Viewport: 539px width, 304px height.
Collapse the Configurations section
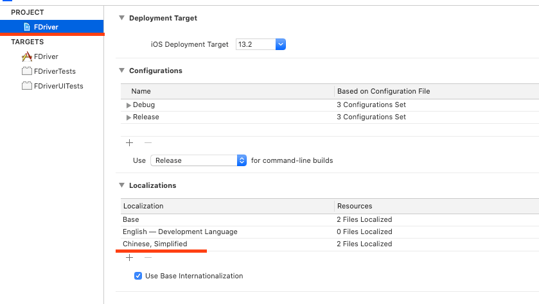(121, 71)
